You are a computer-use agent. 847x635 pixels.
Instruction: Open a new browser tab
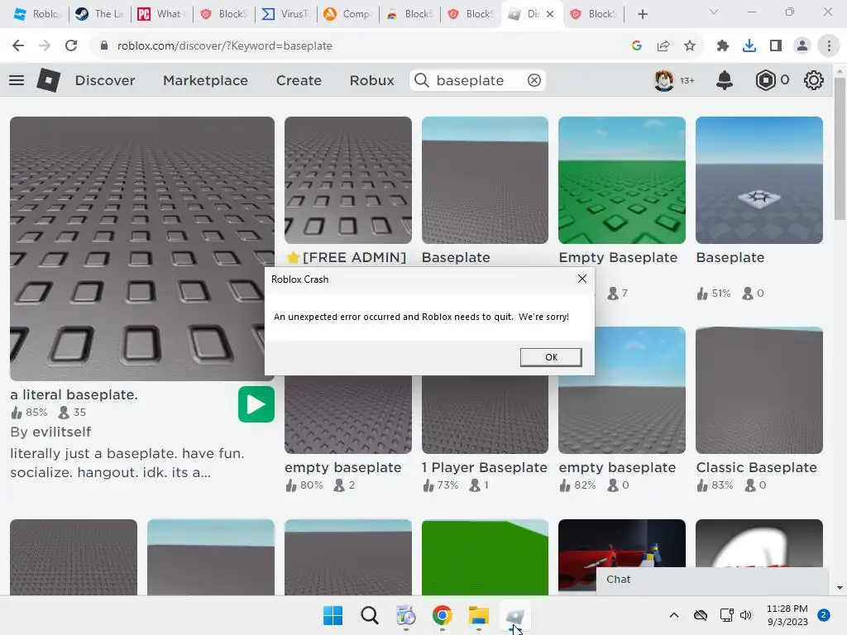642,14
